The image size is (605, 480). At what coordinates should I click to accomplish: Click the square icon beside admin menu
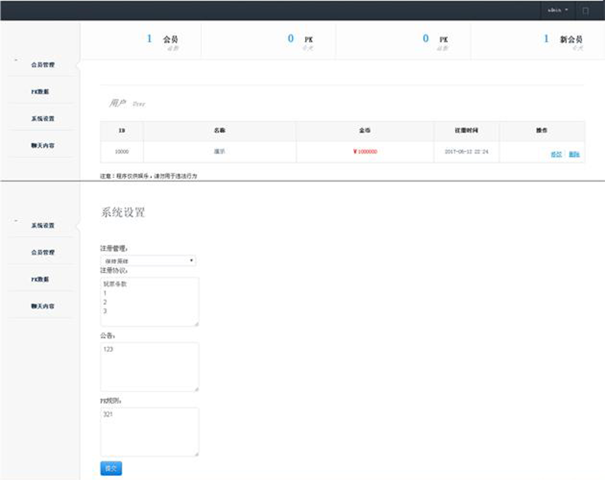[x=585, y=10]
